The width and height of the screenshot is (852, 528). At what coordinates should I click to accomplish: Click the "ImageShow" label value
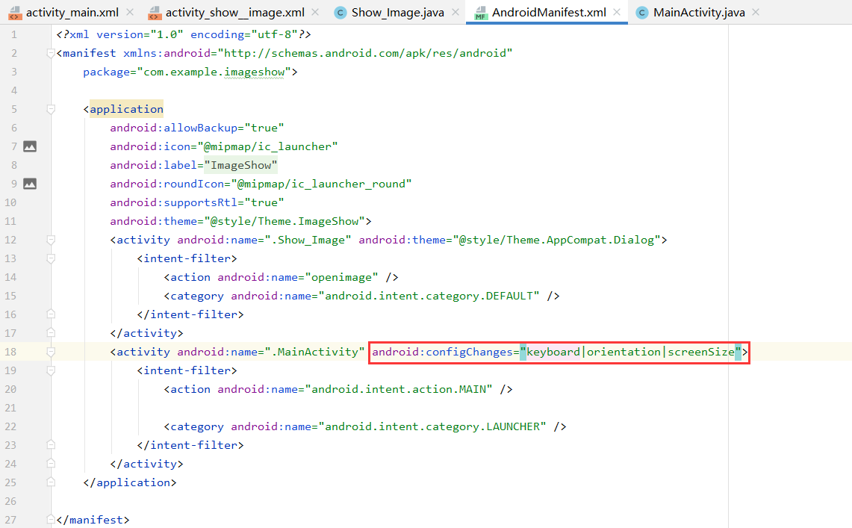point(240,165)
